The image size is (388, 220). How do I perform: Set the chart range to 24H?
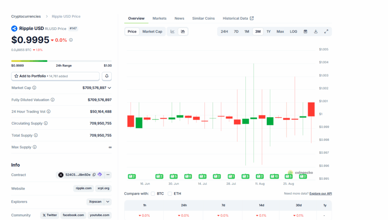[x=224, y=31]
